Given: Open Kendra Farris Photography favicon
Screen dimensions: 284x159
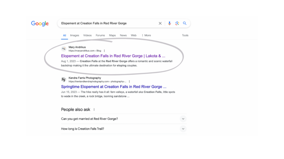Looking at the screenshot, I should (x=64, y=79).
